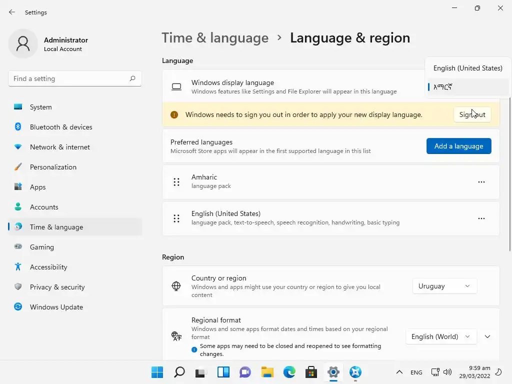Viewport: 512px width, 384px height.
Task: Click the drag handle beside Amharic
Action: pos(176,182)
